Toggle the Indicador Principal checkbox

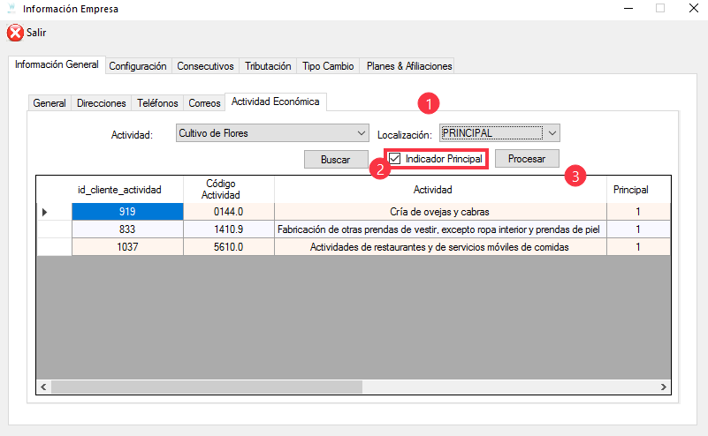(395, 159)
